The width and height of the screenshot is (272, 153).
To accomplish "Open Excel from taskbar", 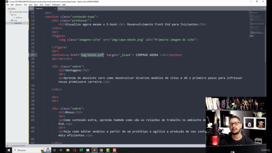I will pyautogui.click(x=81, y=150).
